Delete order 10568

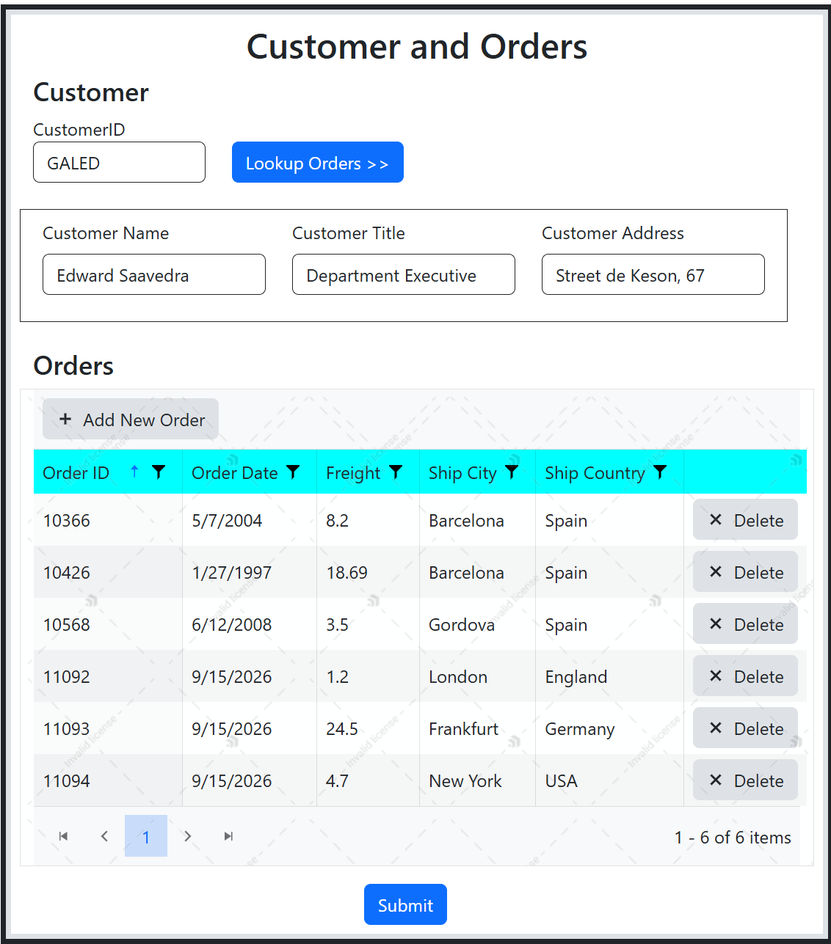pyautogui.click(x=745, y=623)
